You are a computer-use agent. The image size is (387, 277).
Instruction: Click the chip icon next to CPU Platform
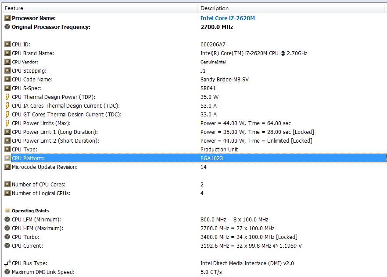(x=7, y=158)
